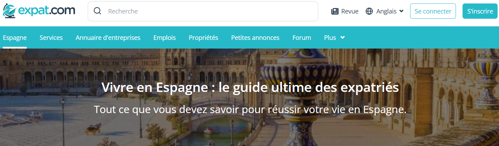This screenshot has height=146, width=499.
Task: Click the globe language icon
Action: (369, 11)
